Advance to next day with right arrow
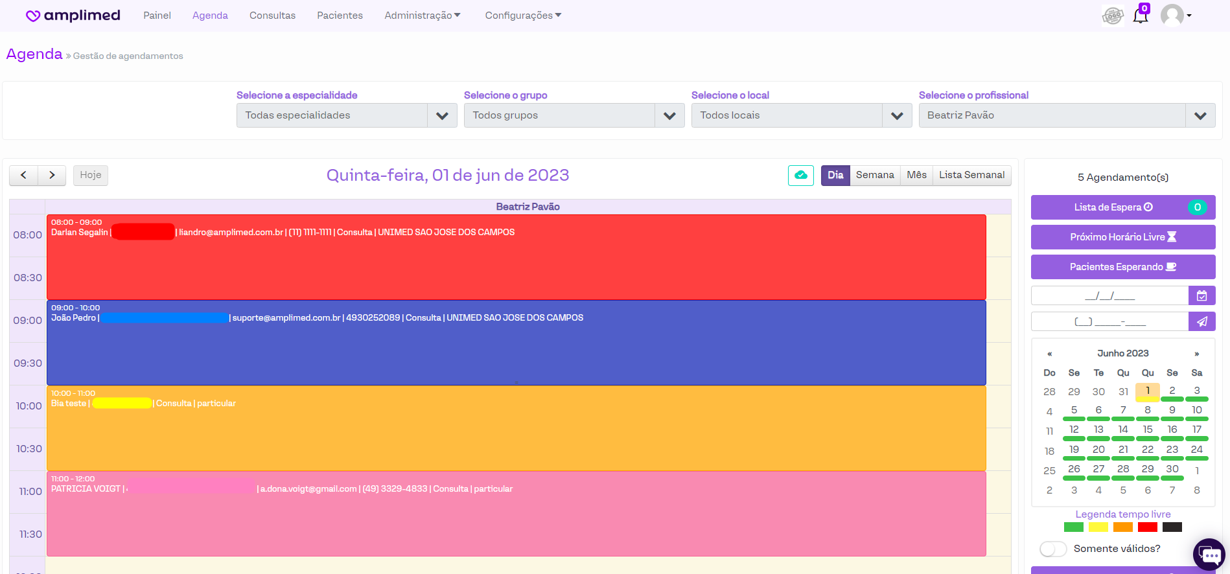The height and width of the screenshot is (574, 1230). pyautogui.click(x=52, y=176)
